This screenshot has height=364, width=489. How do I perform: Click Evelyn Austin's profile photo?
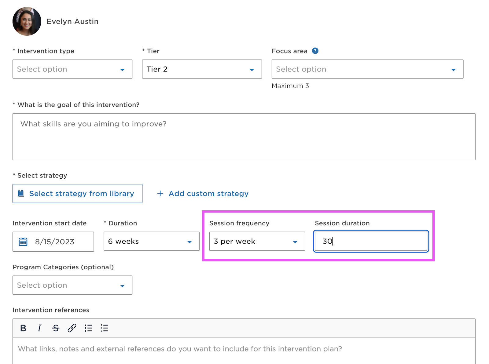coord(27,21)
